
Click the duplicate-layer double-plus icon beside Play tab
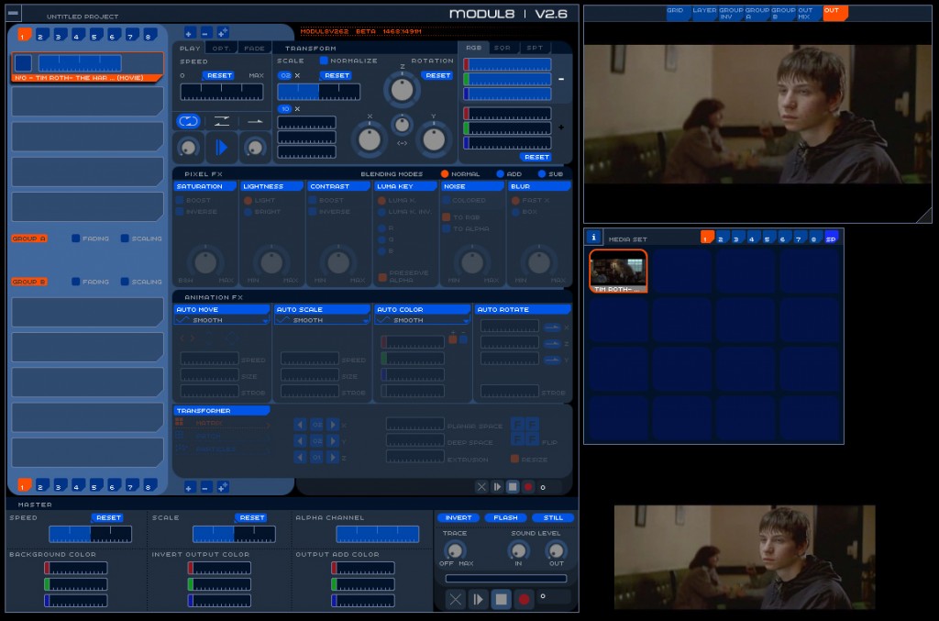coord(222,33)
